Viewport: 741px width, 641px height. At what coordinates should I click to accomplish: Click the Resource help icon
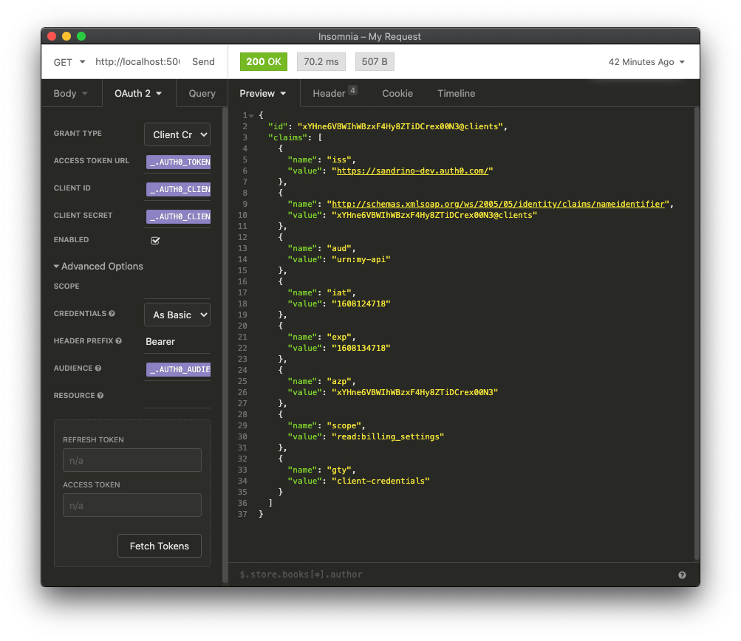100,396
